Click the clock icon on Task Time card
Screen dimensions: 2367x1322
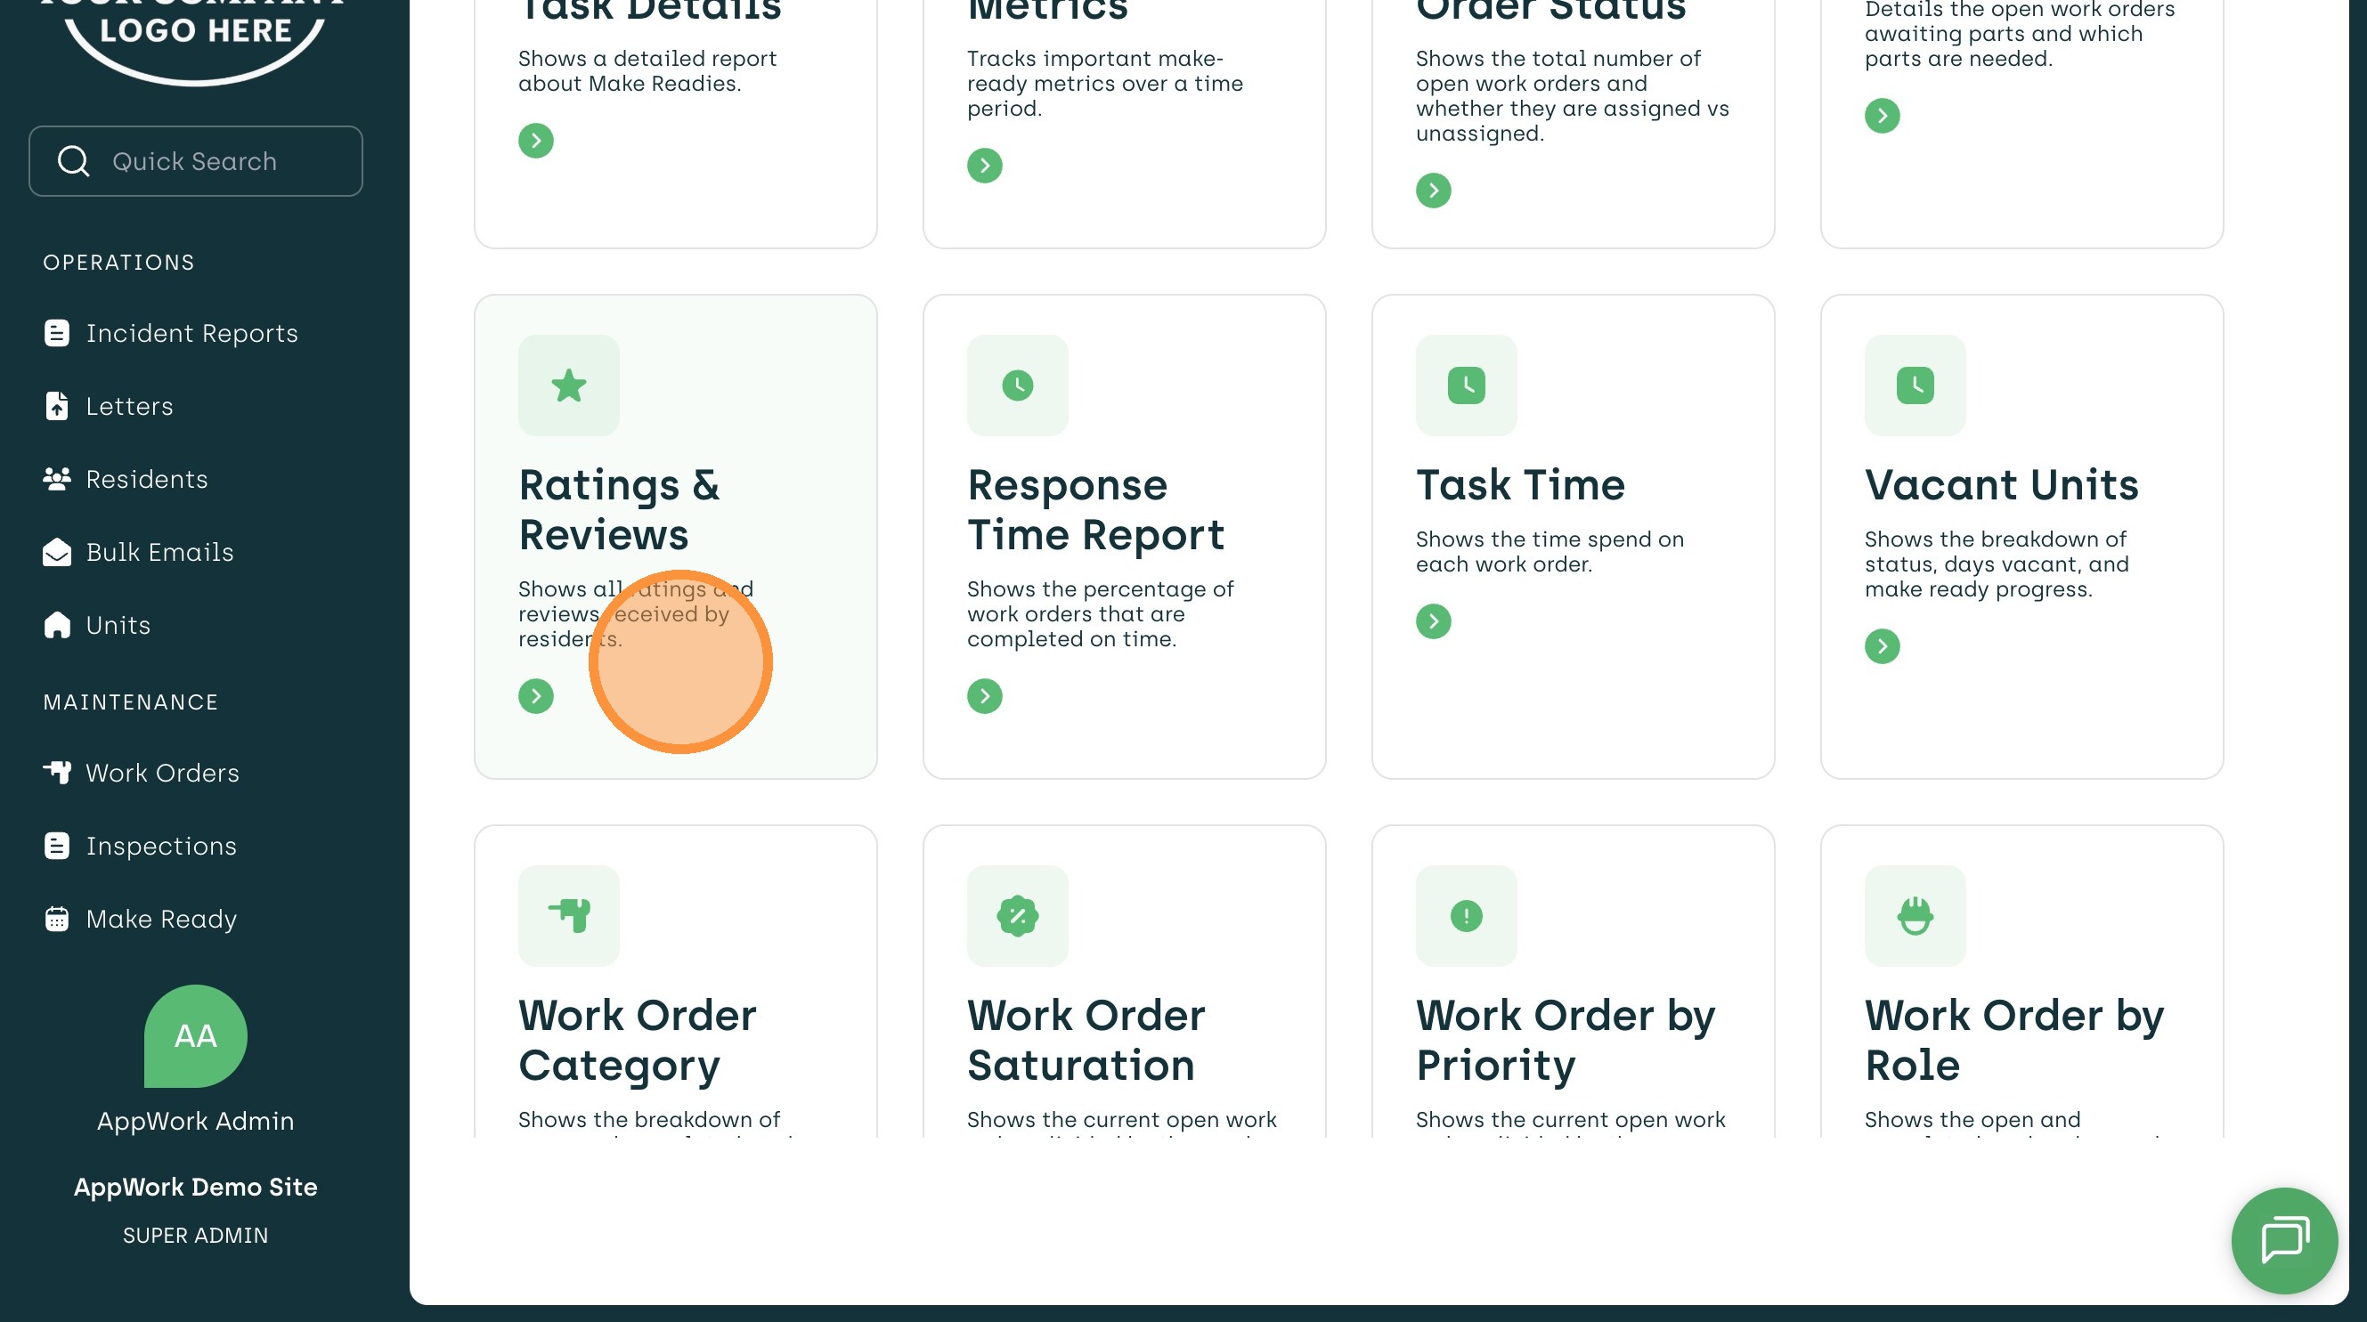click(1466, 385)
